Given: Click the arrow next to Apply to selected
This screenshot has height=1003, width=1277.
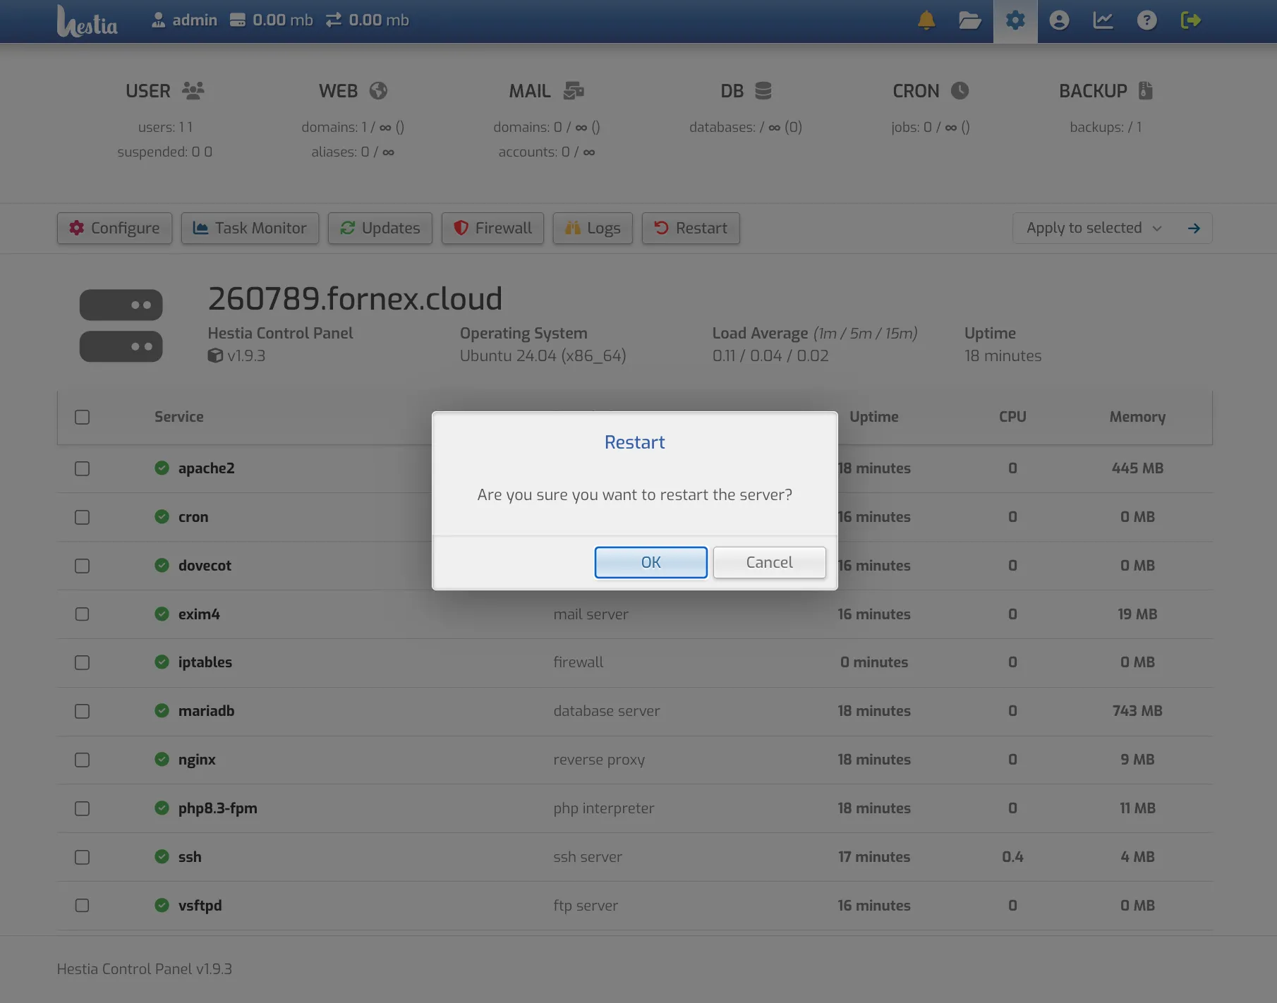Looking at the screenshot, I should [x=1194, y=228].
